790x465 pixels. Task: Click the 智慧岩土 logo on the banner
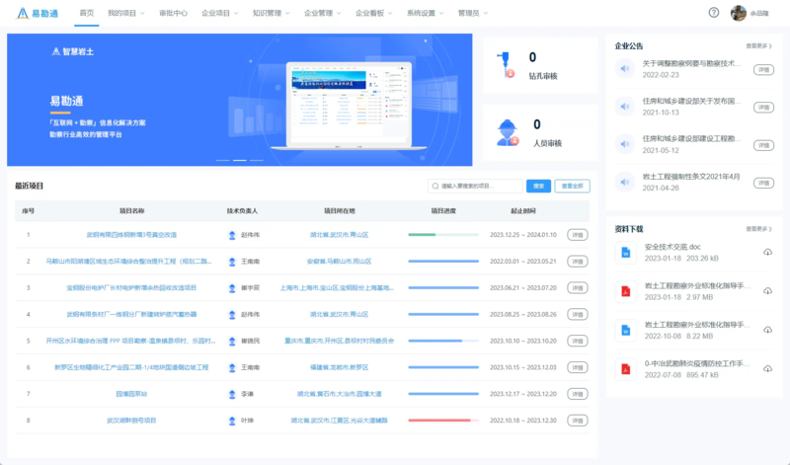[x=72, y=51]
